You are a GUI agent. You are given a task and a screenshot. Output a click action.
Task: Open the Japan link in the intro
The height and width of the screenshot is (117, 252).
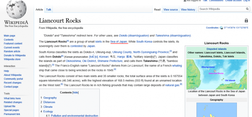coord(91,46)
